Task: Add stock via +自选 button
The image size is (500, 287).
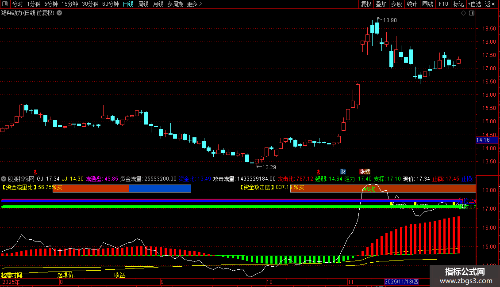Action: pyautogui.click(x=474, y=4)
